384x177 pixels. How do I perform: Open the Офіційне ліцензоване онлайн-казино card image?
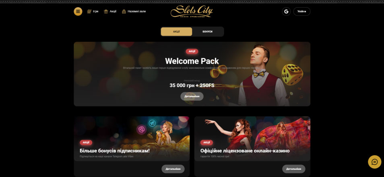[x=252, y=138]
